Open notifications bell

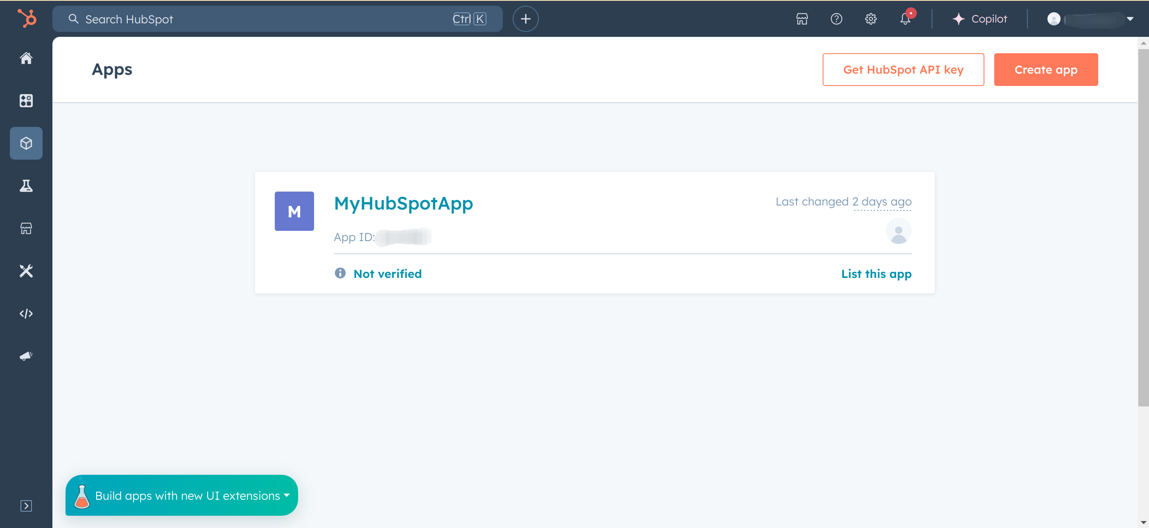[x=905, y=19]
